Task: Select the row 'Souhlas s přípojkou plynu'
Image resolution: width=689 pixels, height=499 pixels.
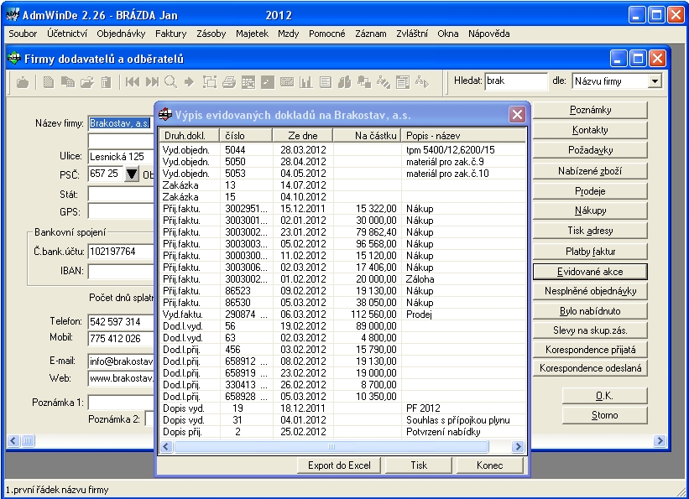Action: (342, 420)
